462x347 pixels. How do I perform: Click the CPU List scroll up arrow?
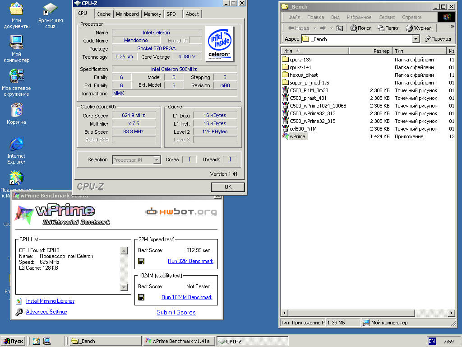(124, 251)
